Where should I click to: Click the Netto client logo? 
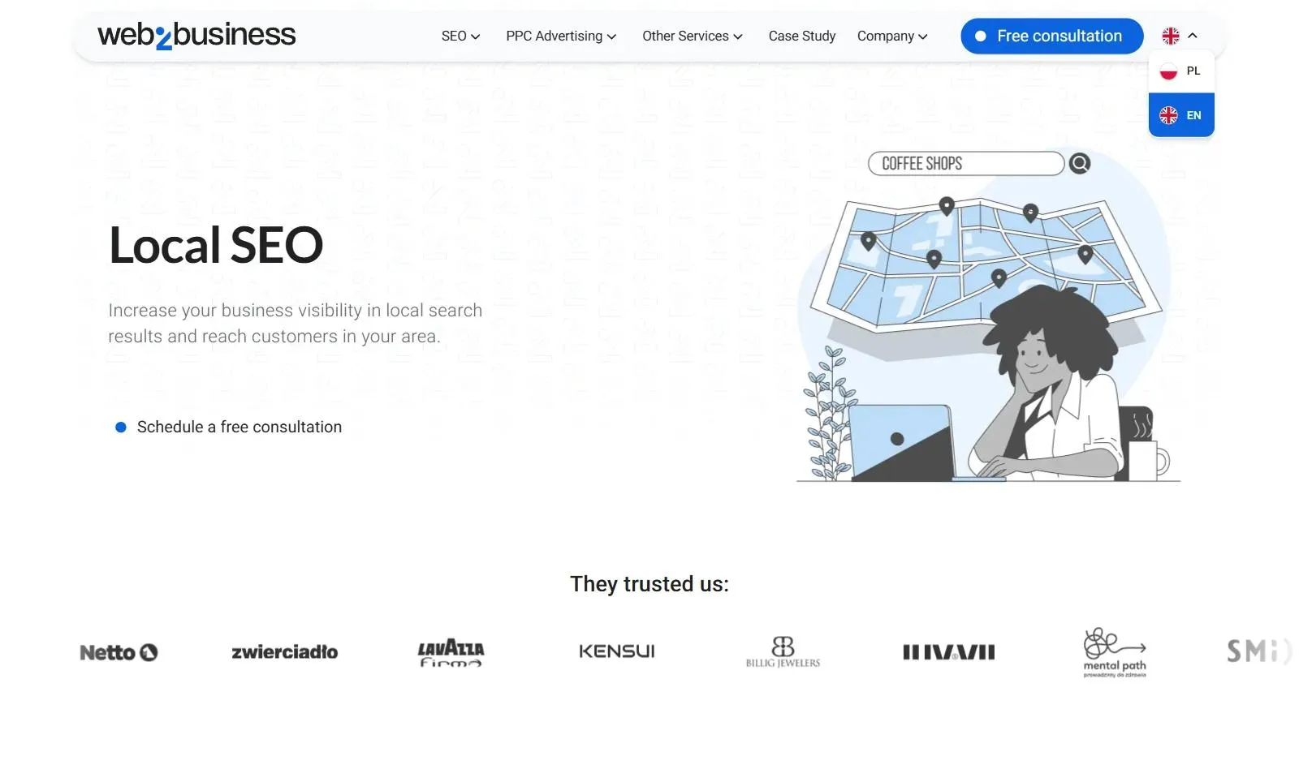[x=119, y=652]
